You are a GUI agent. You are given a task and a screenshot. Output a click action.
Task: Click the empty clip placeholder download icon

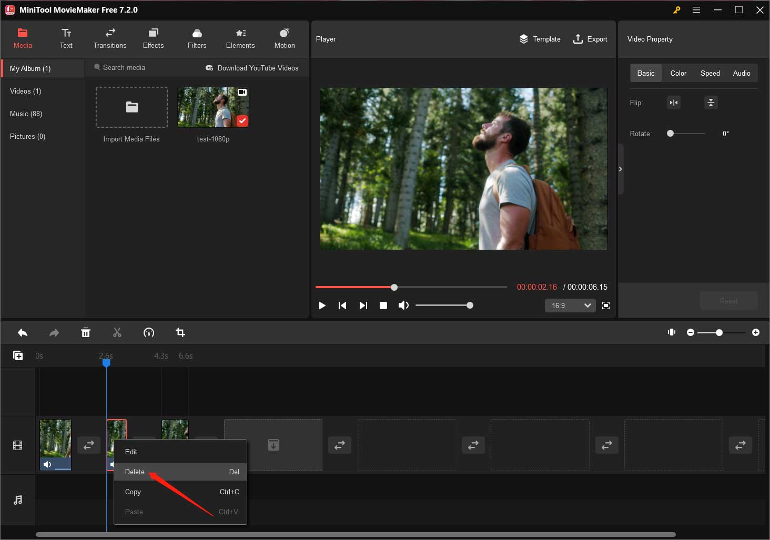pos(273,445)
